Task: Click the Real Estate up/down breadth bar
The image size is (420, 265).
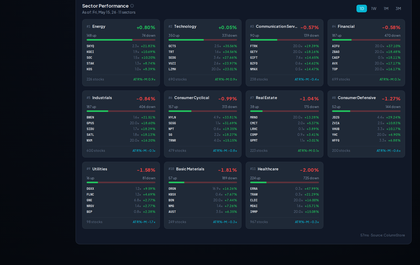Action: click(285, 111)
